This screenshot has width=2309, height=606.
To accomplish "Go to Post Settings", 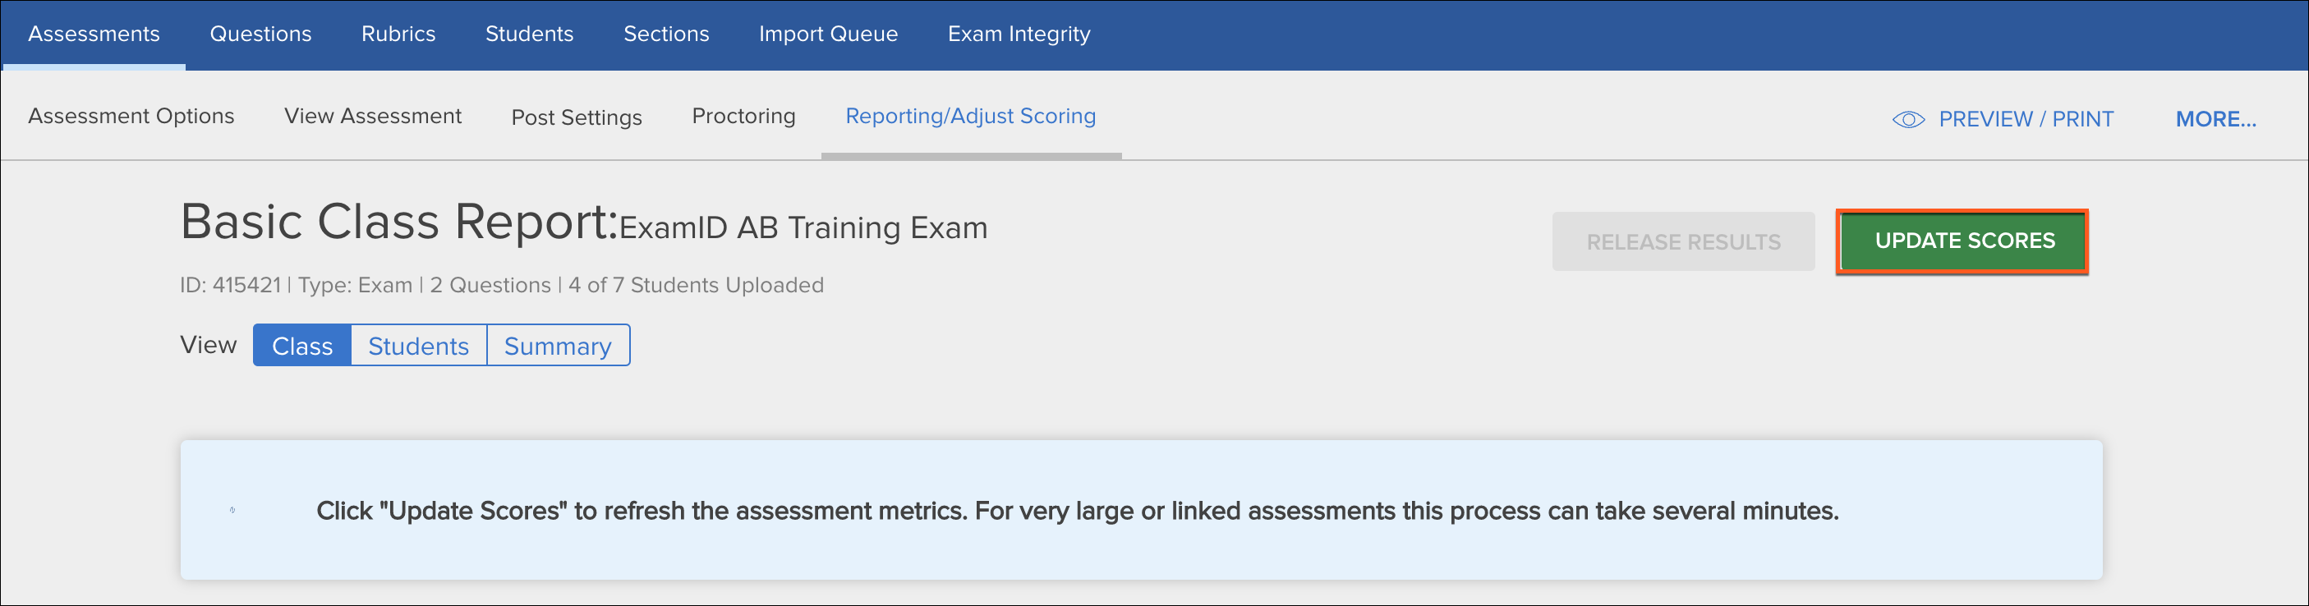I will [x=577, y=117].
